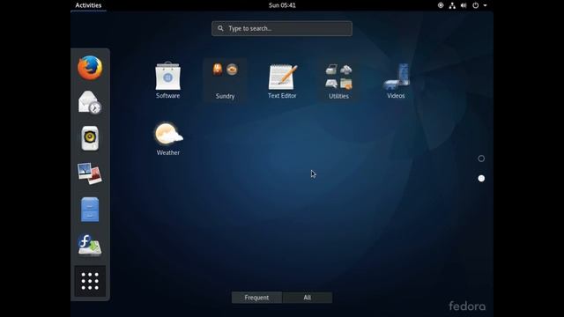
Task: Click the power icon in top bar
Action: [x=476, y=5]
